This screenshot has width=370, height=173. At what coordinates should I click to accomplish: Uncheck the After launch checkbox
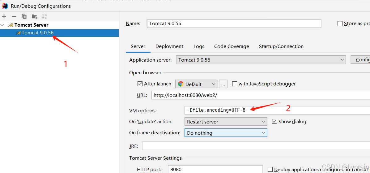coord(140,84)
